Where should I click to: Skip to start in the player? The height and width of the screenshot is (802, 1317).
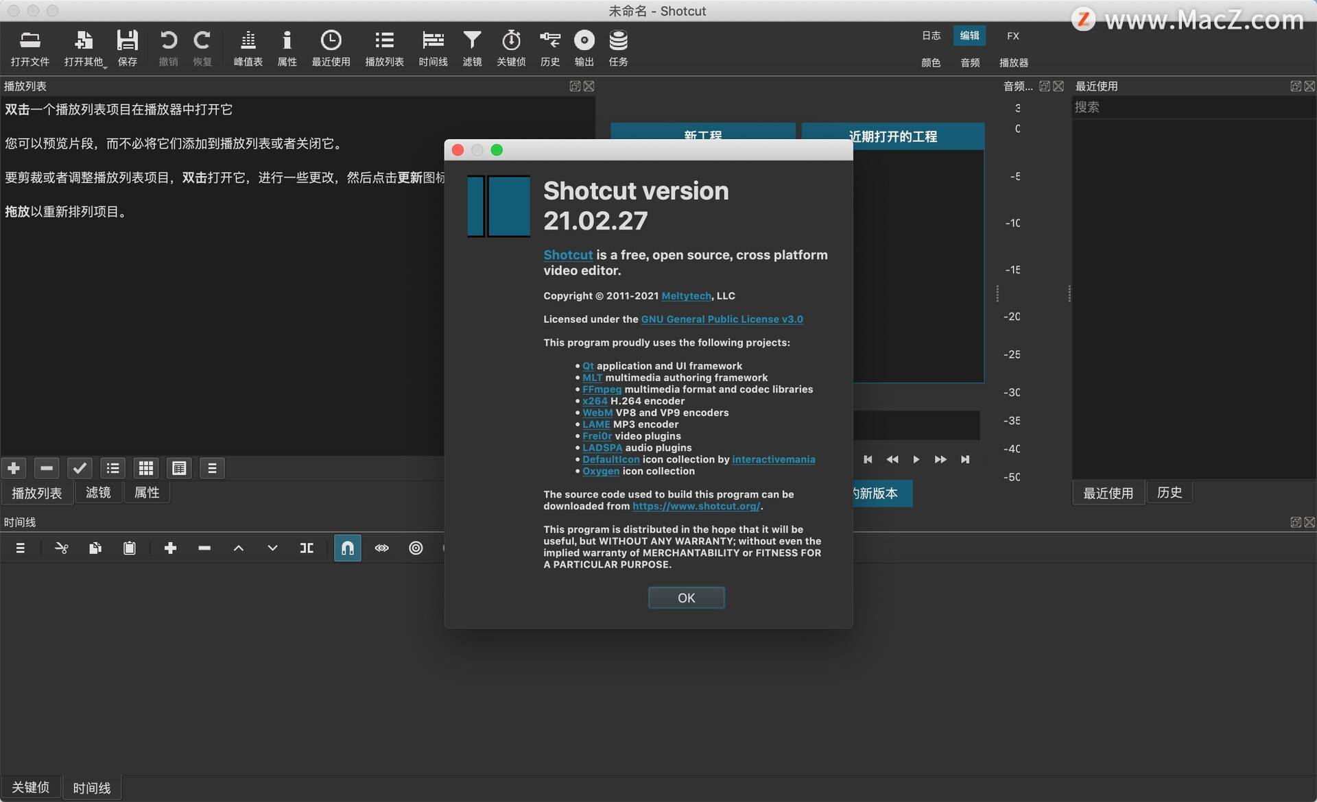pyautogui.click(x=868, y=459)
